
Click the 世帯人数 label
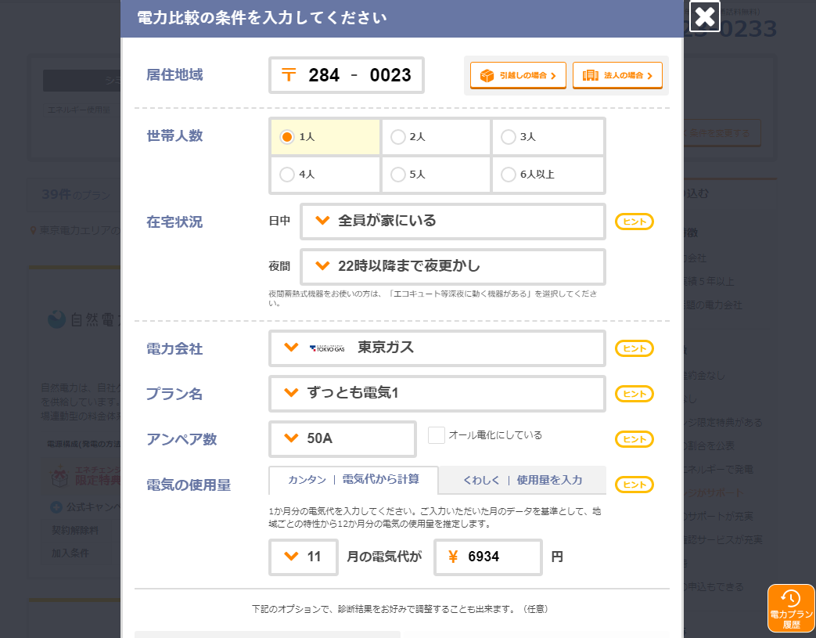tap(174, 136)
